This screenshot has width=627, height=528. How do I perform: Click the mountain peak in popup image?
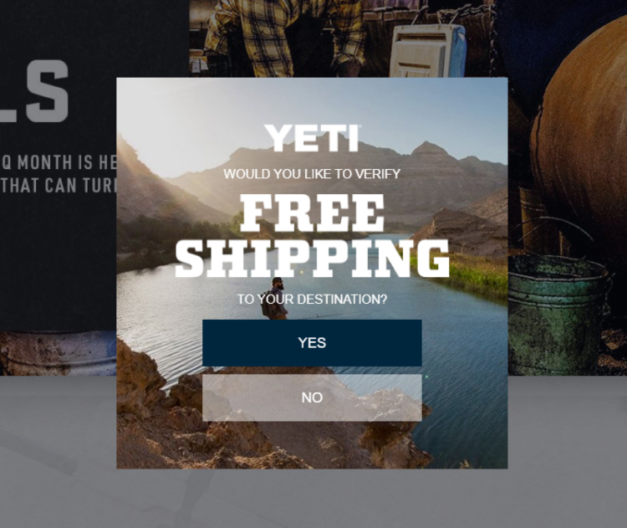click(430, 148)
